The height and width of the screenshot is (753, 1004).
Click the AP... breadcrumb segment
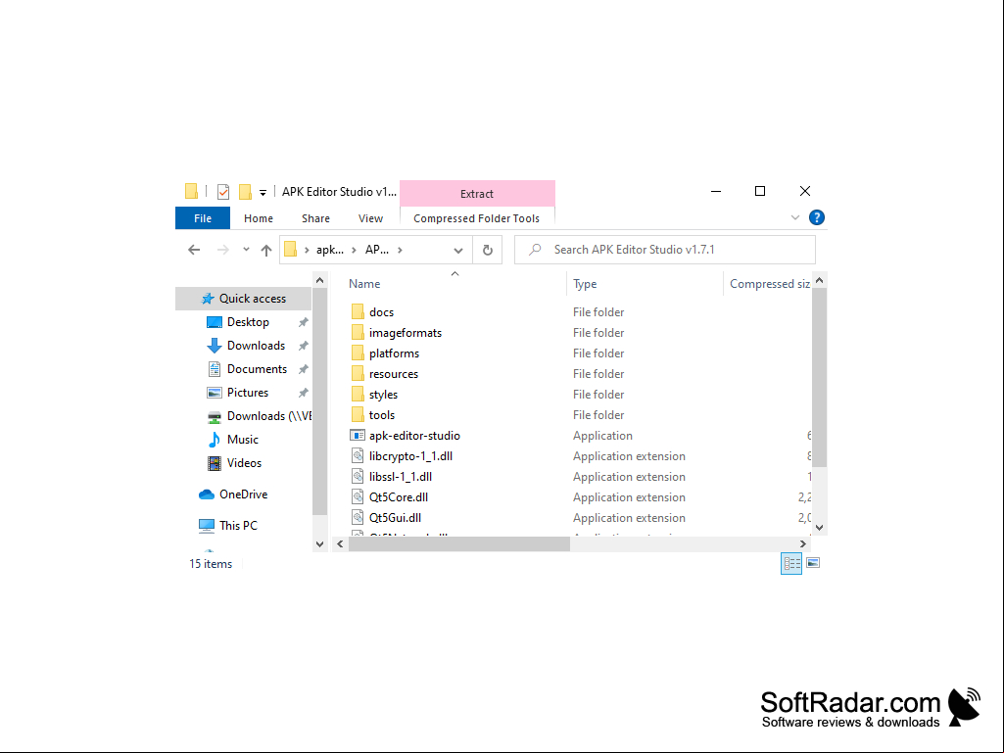point(376,250)
